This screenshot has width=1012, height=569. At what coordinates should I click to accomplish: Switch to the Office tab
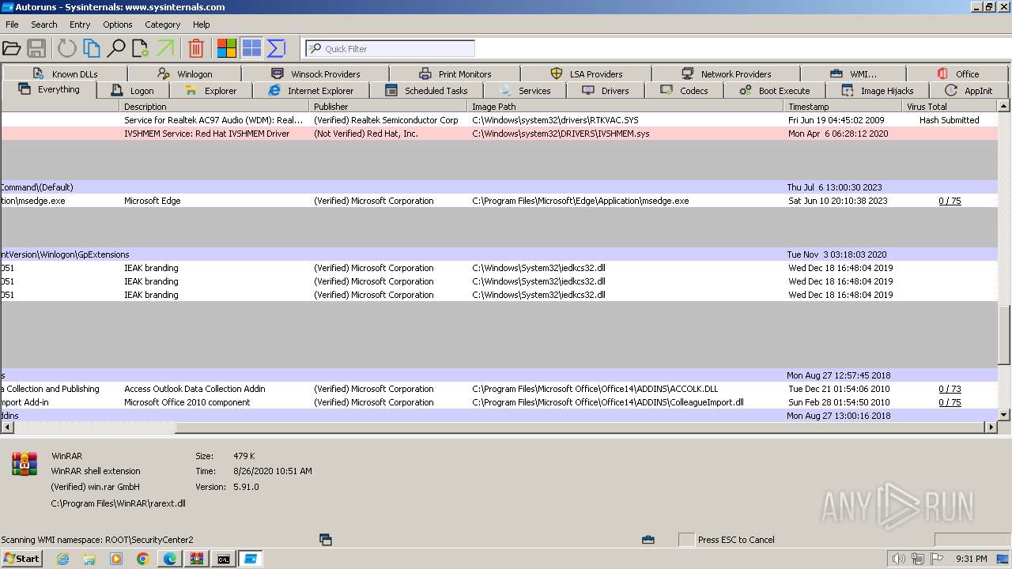[x=957, y=73]
